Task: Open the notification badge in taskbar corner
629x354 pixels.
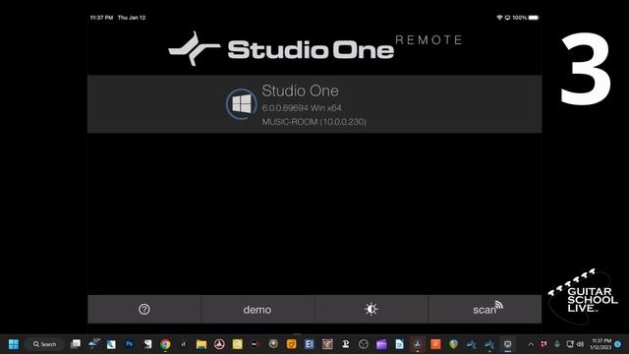Action: [618, 344]
